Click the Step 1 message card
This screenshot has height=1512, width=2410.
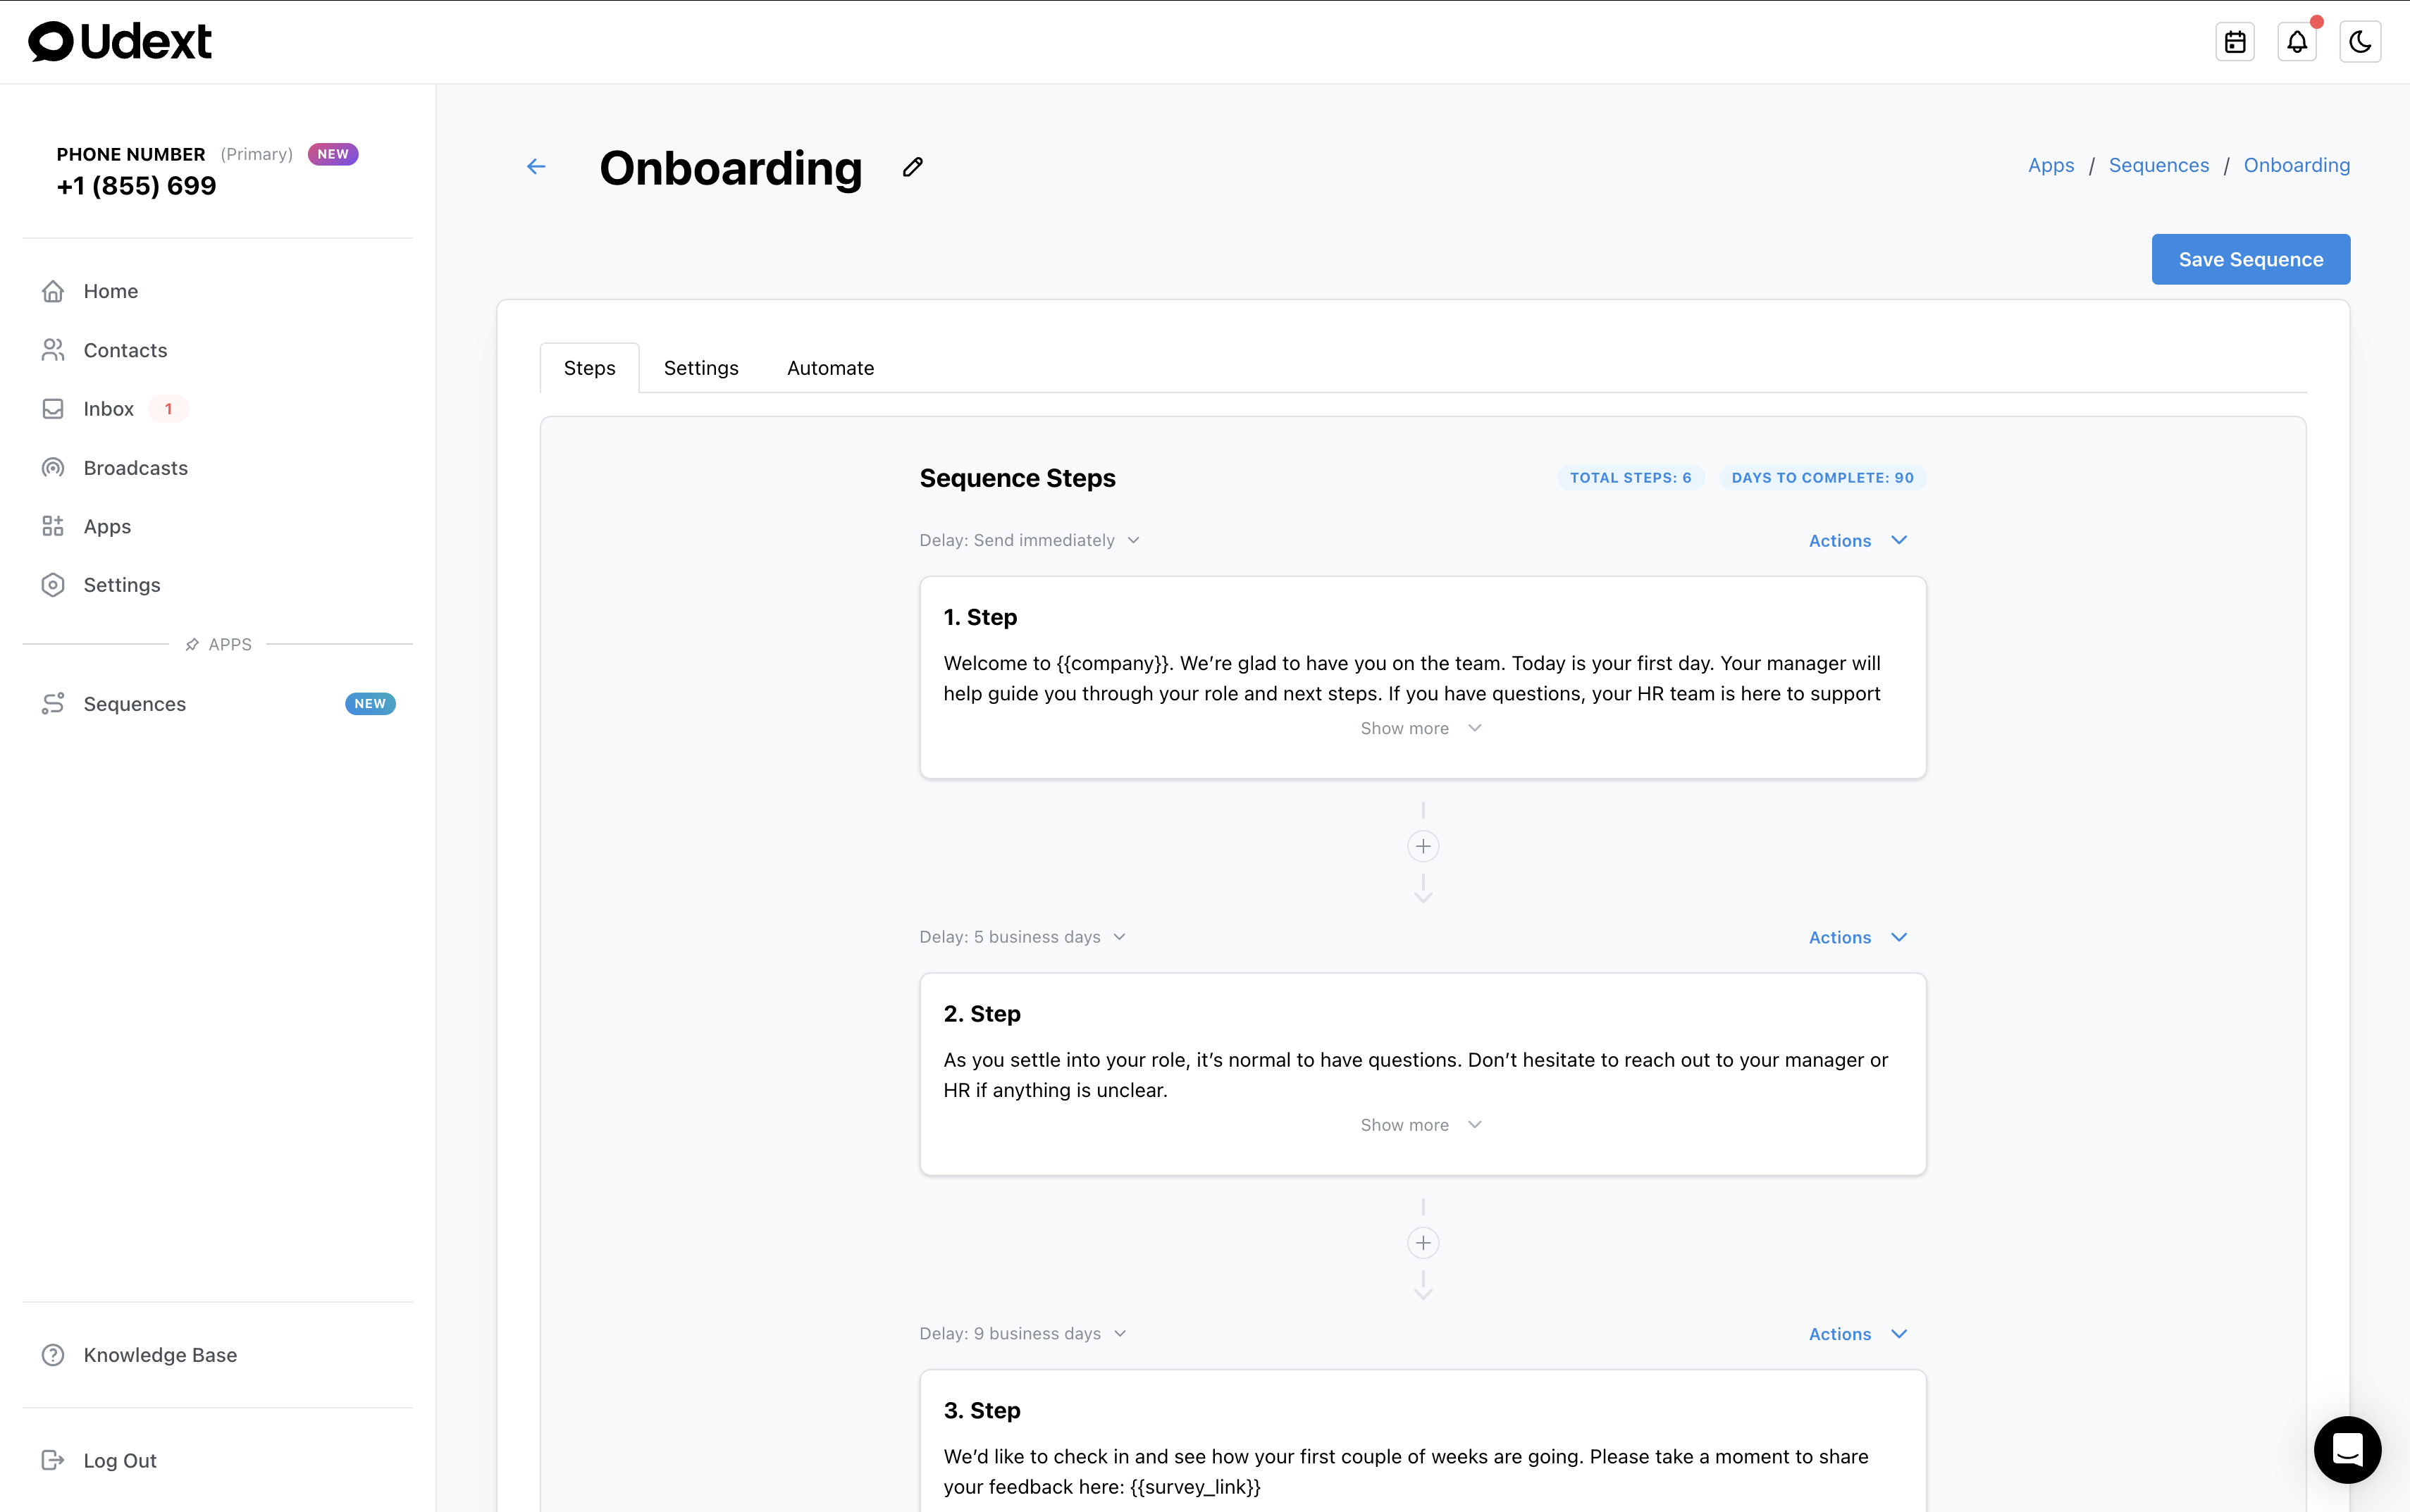tap(1422, 677)
